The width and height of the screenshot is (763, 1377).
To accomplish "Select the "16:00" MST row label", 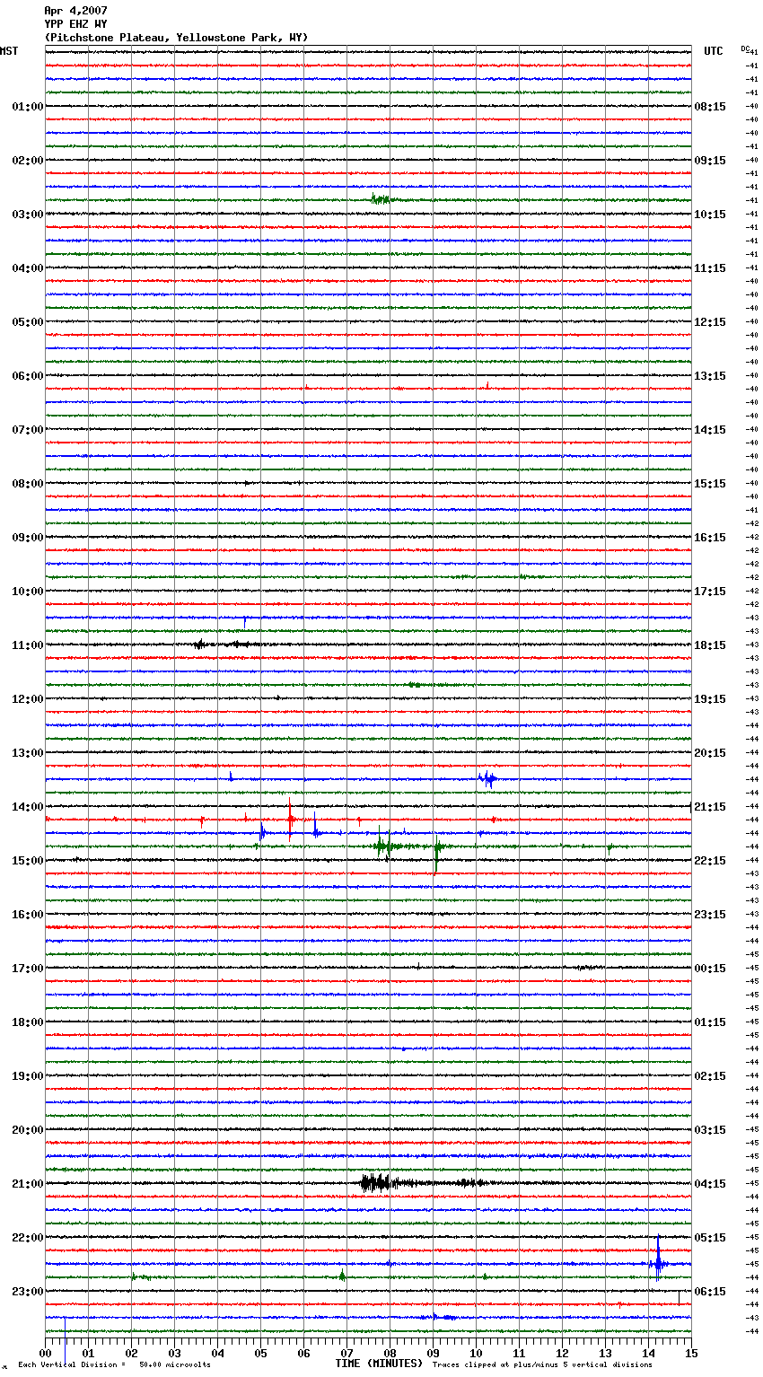I will pos(28,915).
